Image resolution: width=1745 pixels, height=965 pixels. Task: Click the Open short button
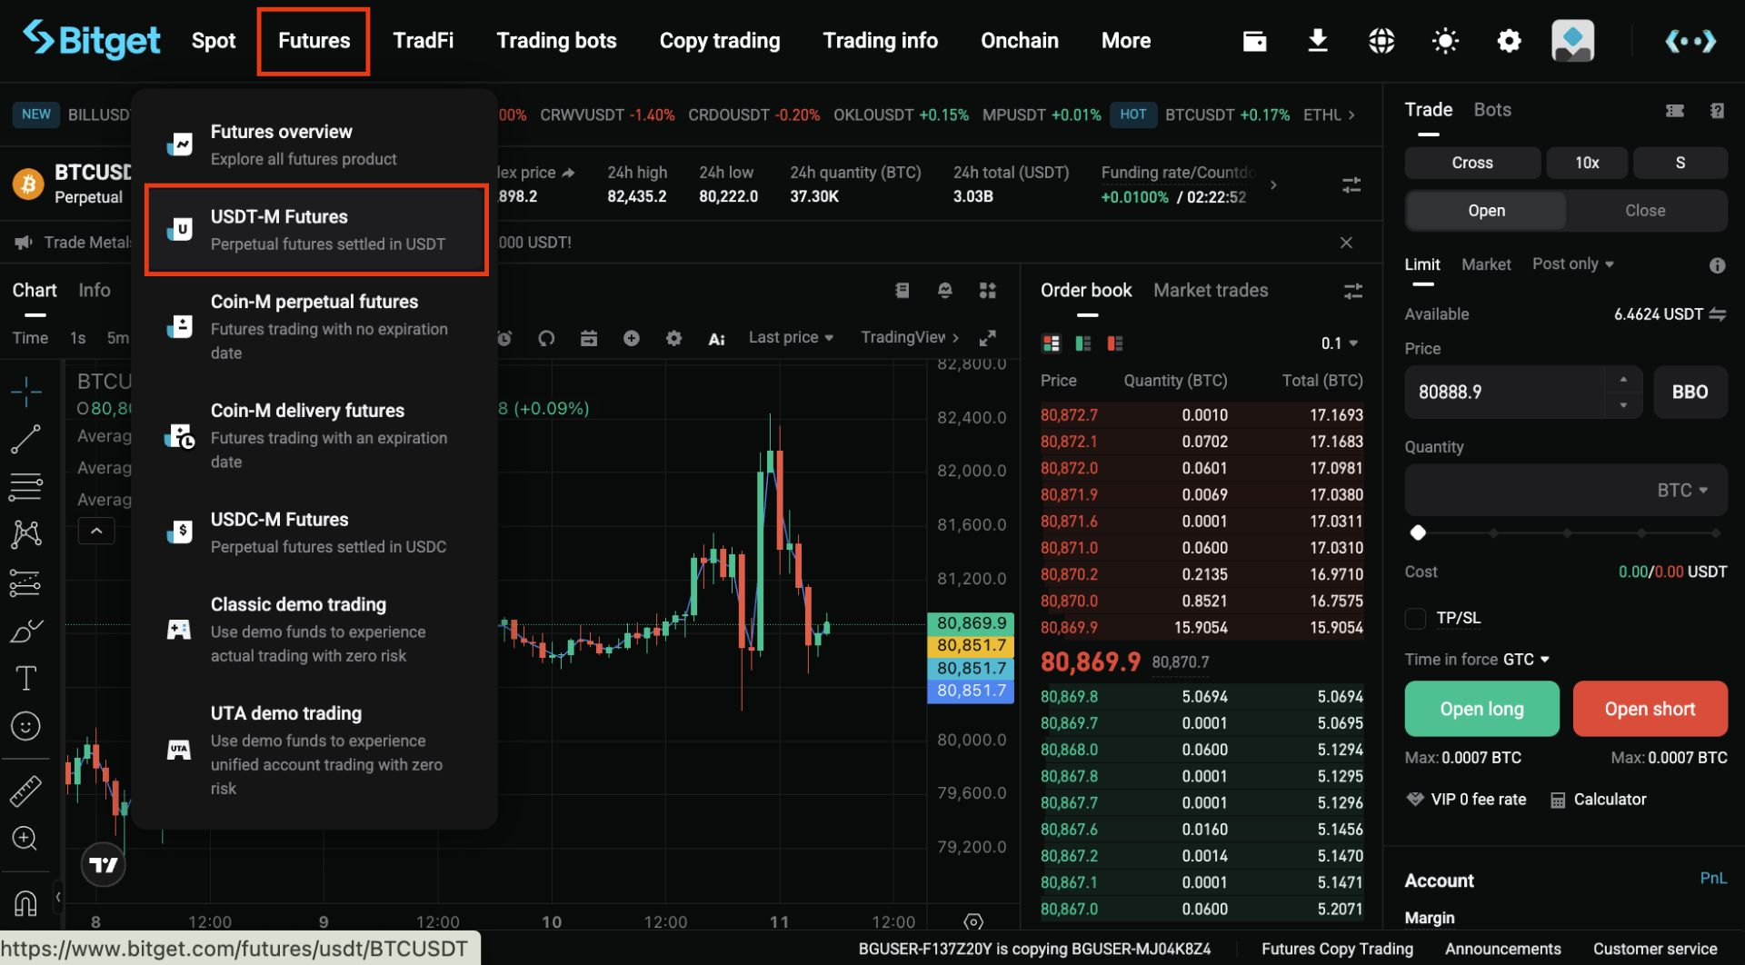[1650, 709]
